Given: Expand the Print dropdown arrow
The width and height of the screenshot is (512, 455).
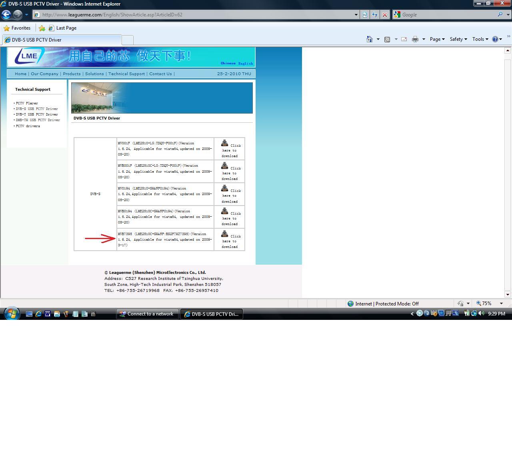Looking at the screenshot, I should tap(424, 39).
